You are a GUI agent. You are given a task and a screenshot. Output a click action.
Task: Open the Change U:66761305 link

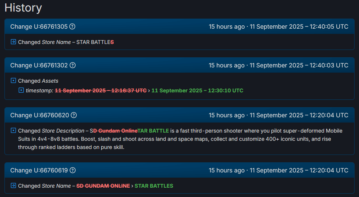[39, 27]
